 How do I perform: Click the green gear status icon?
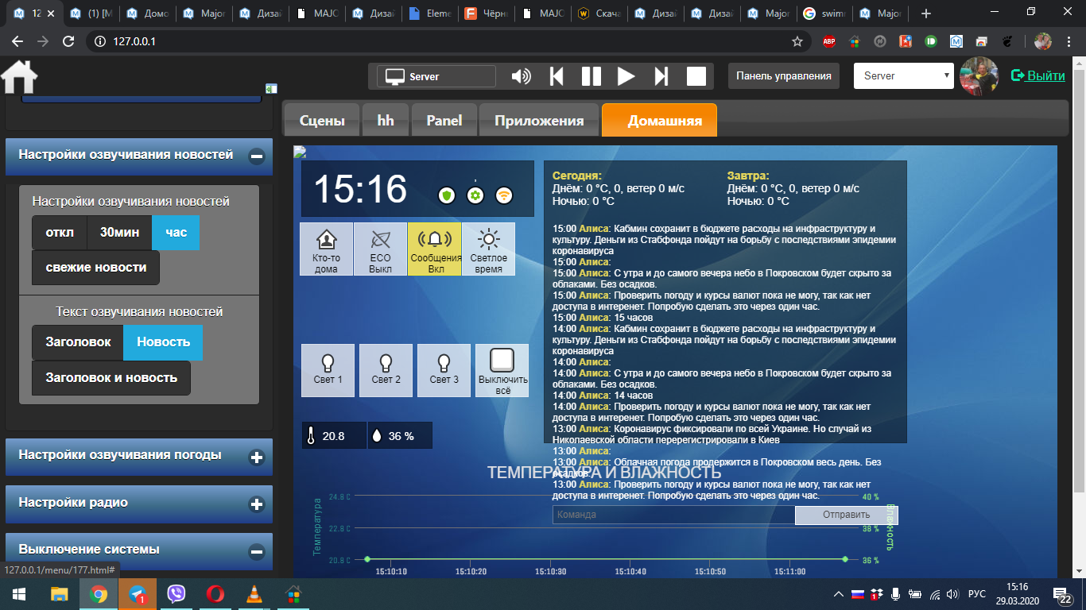coord(475,195)
